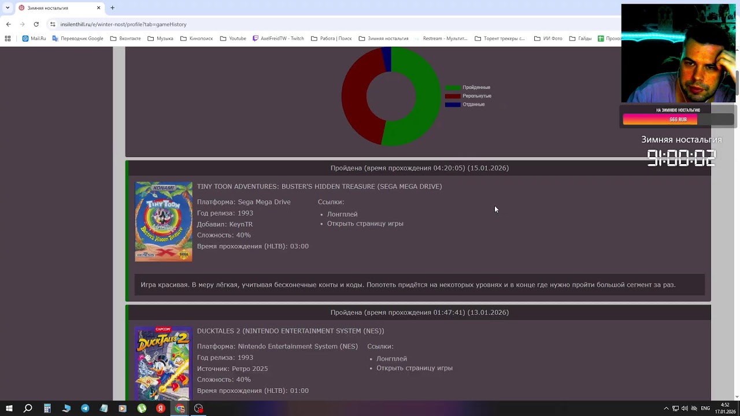740x416 pixels.
Task: Open the Restream - Мультит... bookmark
Action: pos(441,39)
